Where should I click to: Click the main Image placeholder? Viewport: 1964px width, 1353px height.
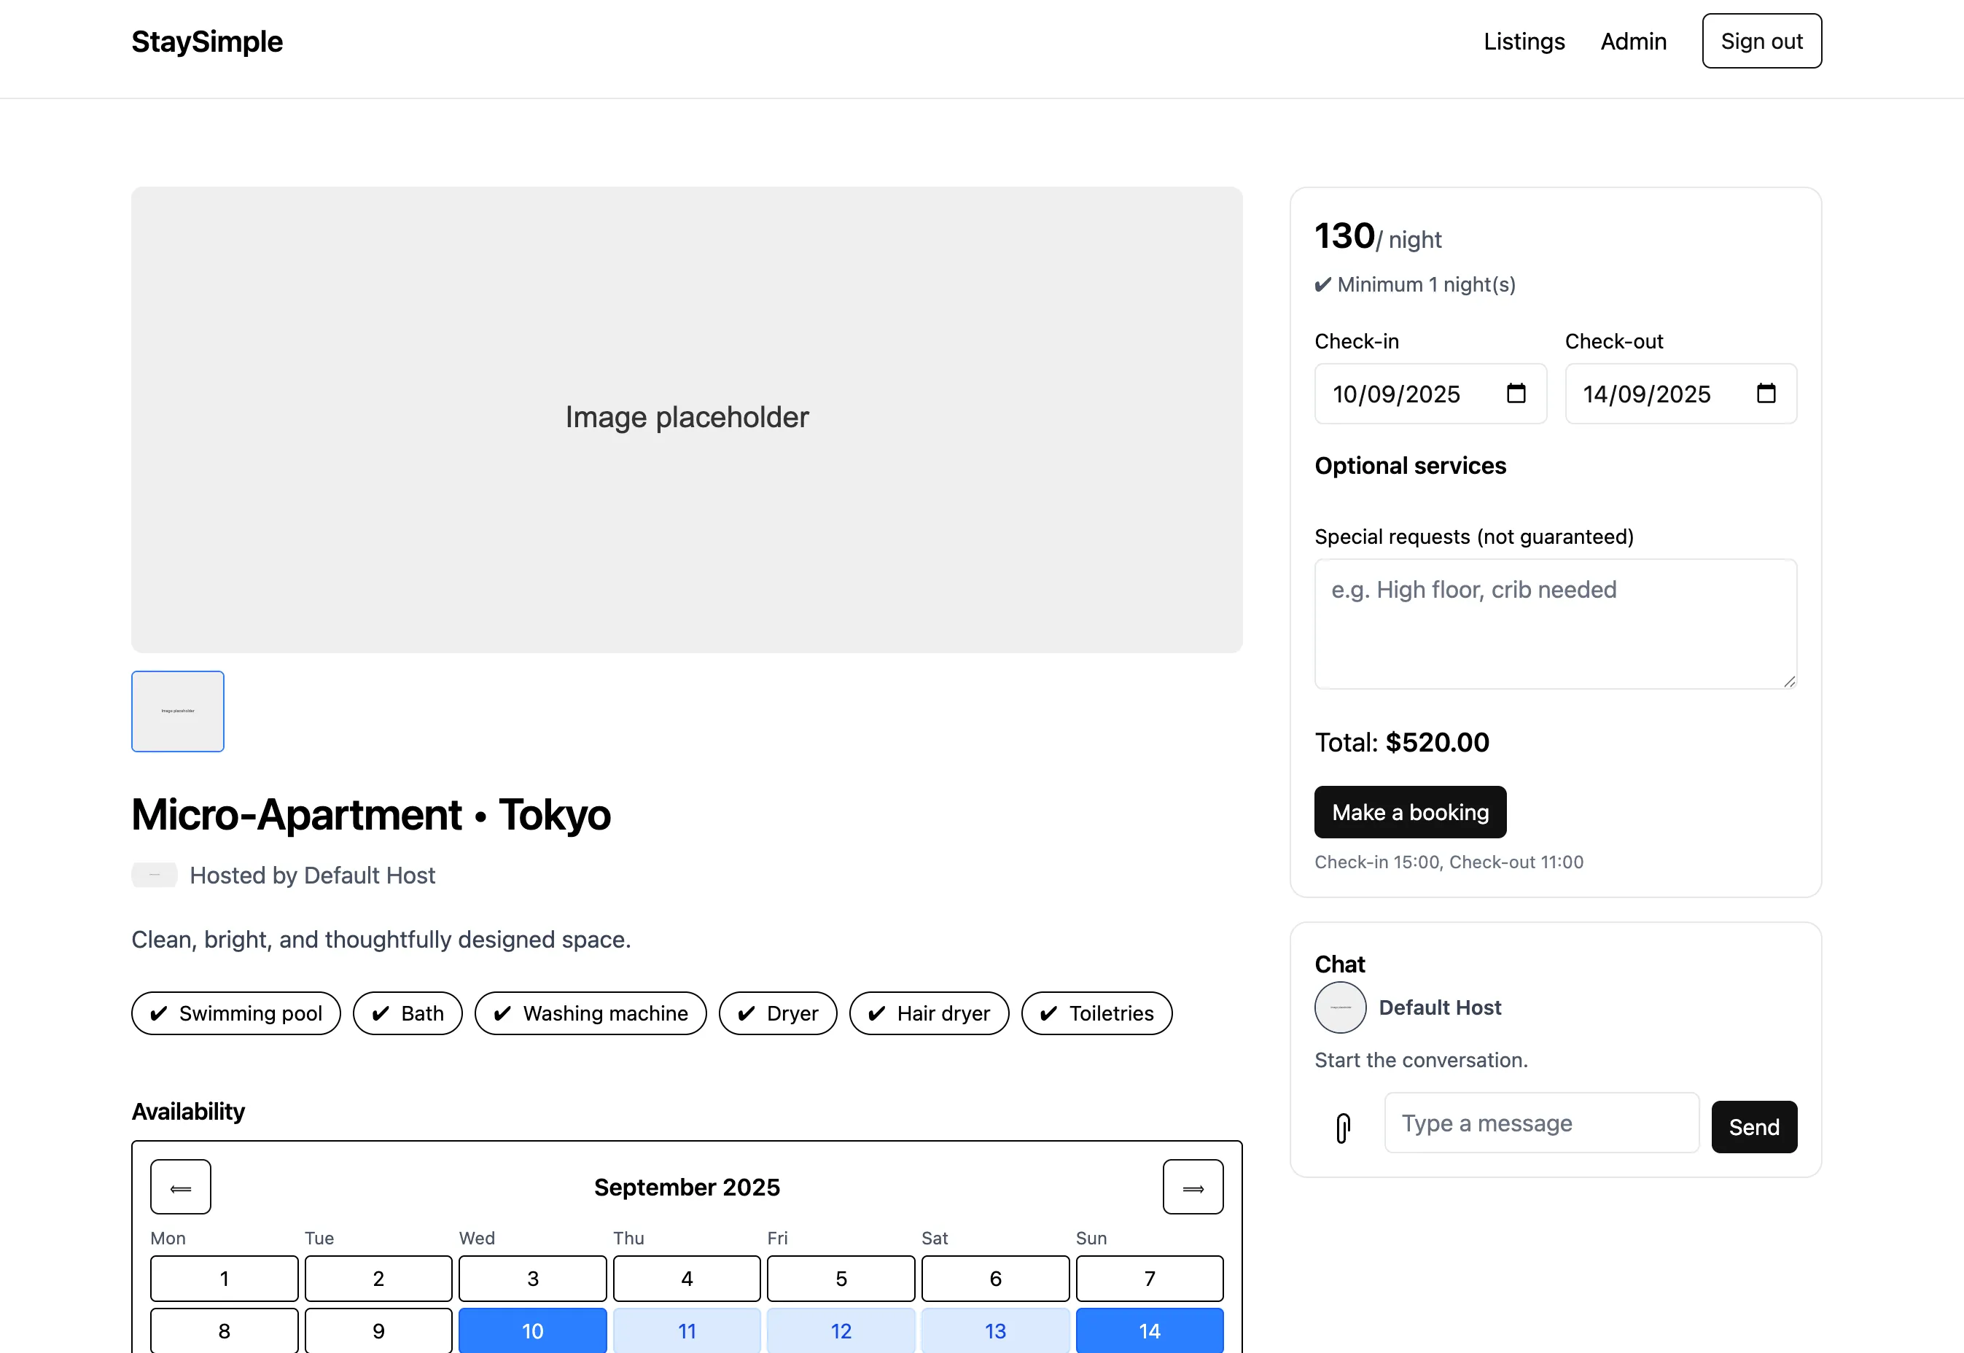click(x=687, y=420)
